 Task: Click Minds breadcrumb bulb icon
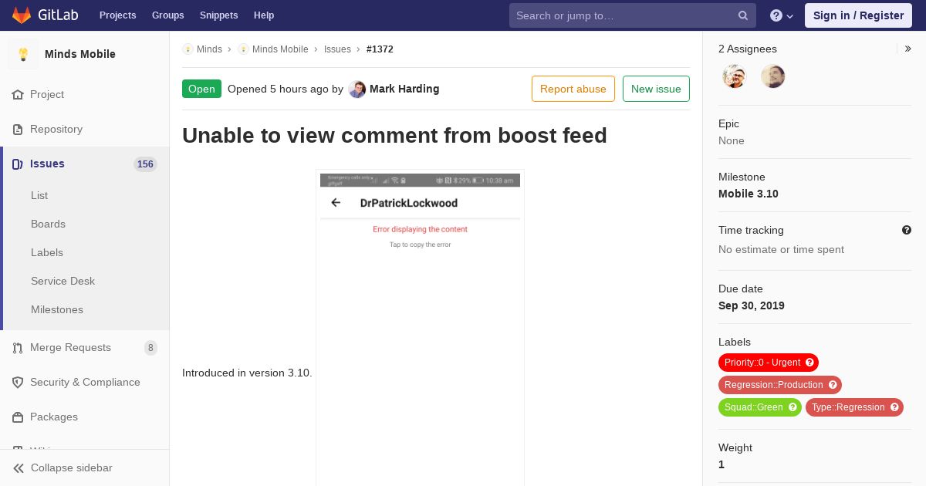click(x=188, y=49)
